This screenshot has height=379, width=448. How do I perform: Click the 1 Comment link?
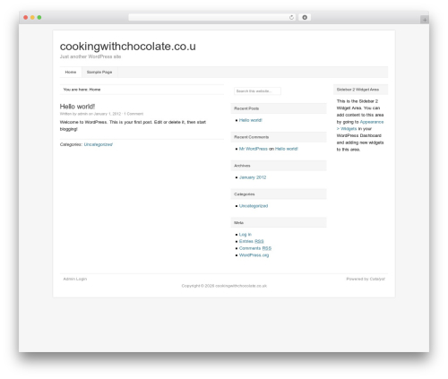[134, 114]
